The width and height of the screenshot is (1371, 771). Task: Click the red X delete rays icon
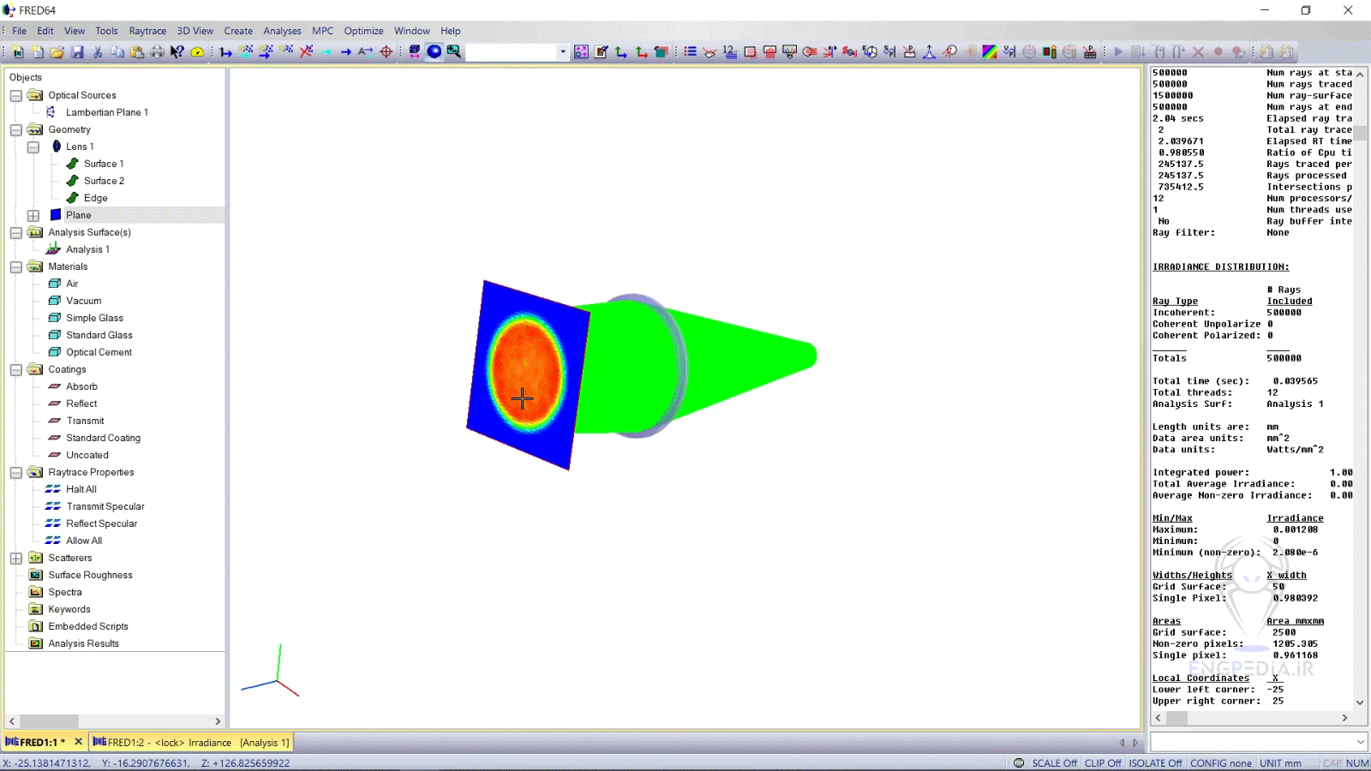coord(306,52)
